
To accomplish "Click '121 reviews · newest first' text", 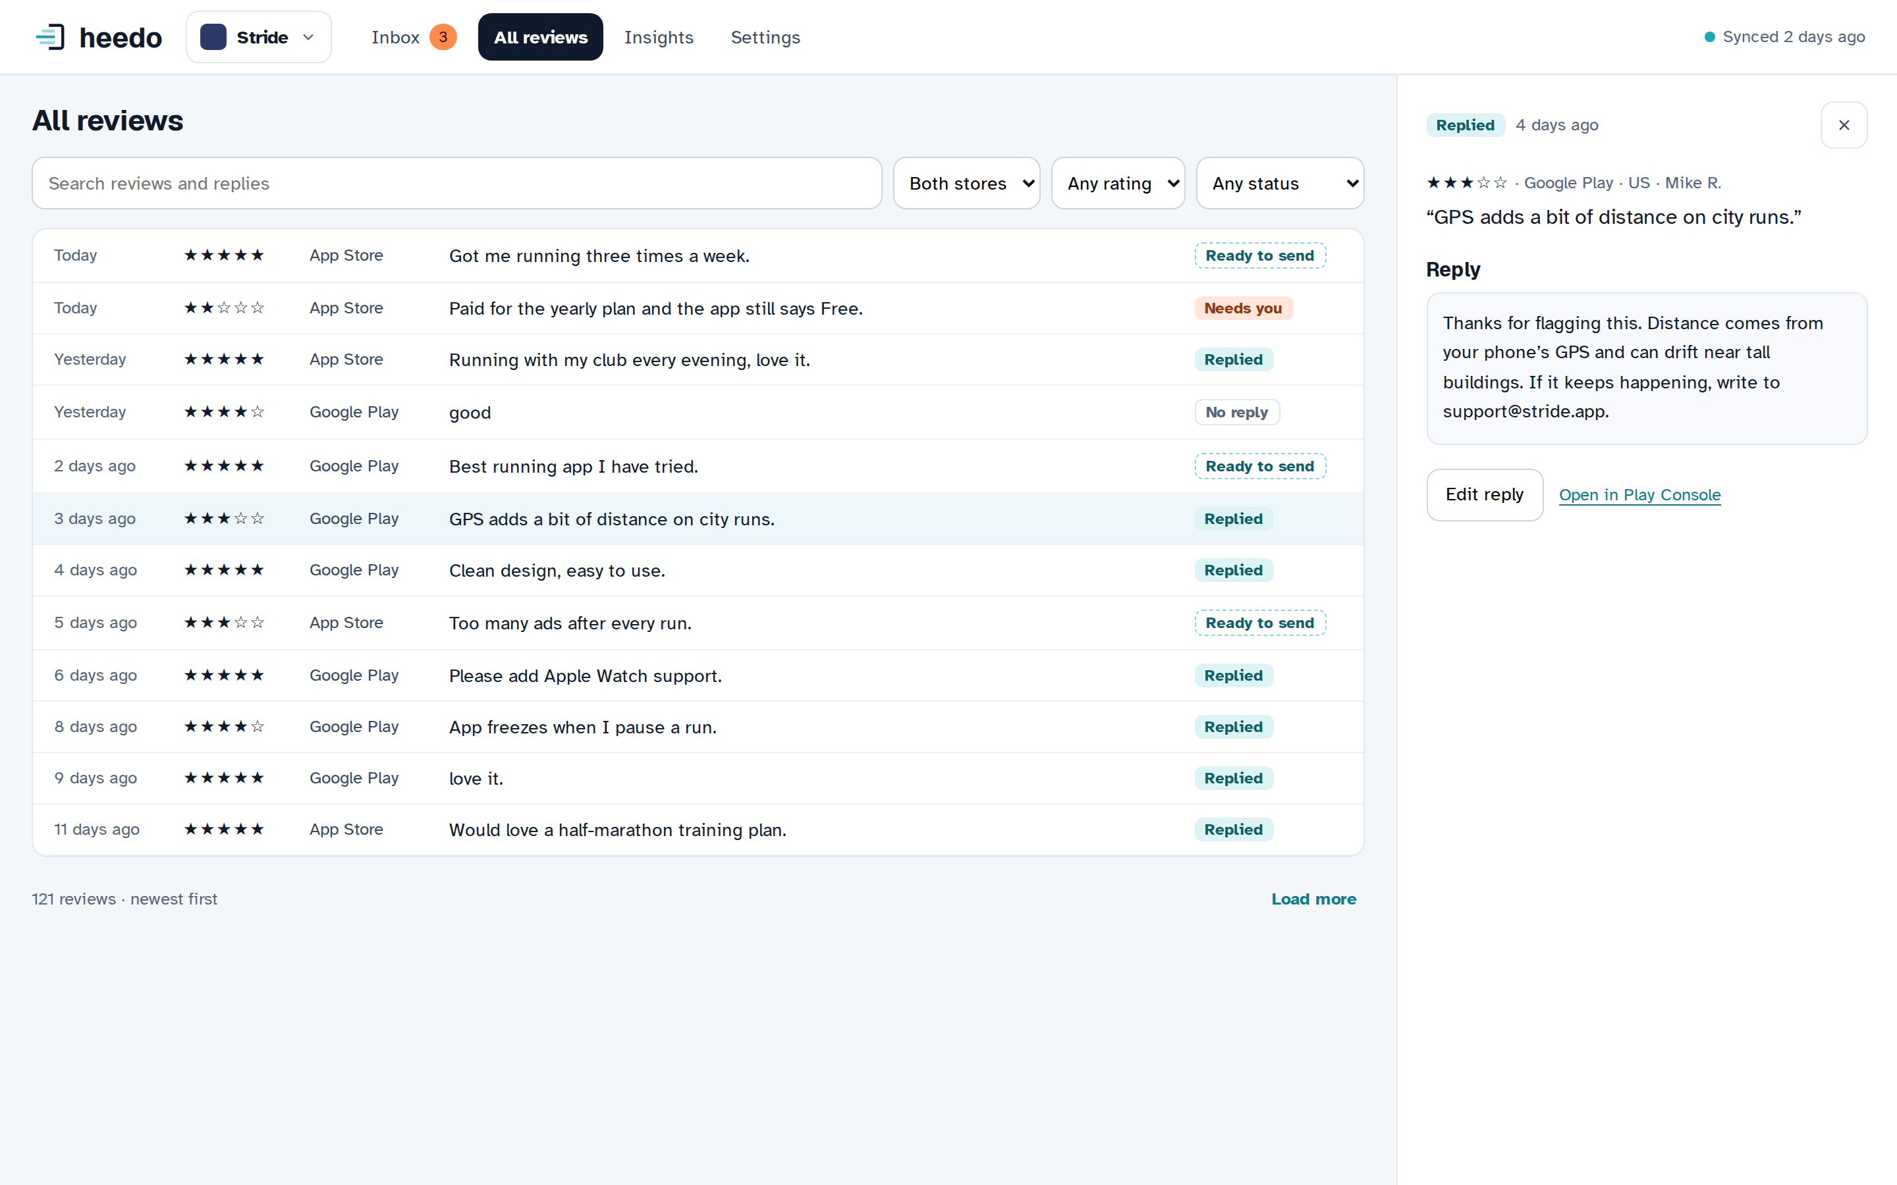I will coord(124,899).
